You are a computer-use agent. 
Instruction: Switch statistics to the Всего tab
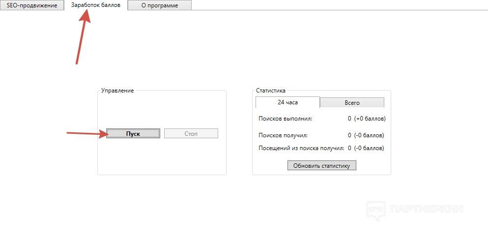(352, 103)
